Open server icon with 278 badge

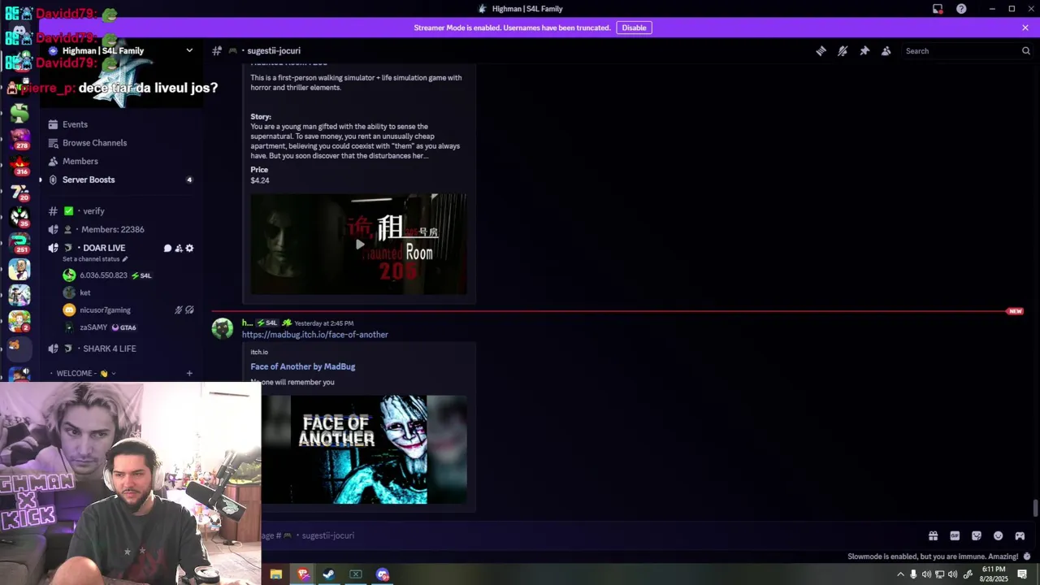tap(19, 138)
